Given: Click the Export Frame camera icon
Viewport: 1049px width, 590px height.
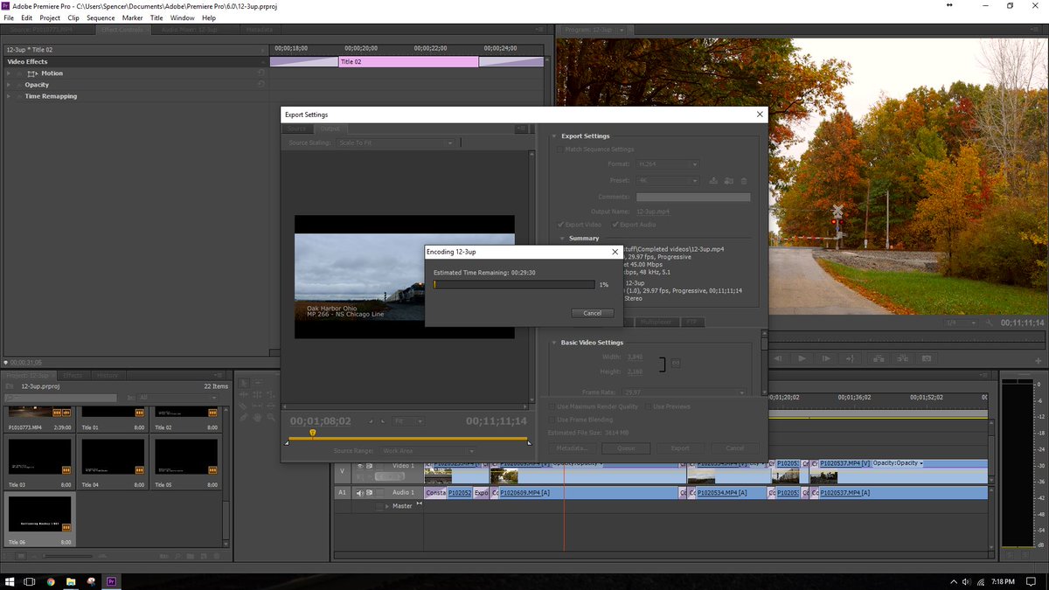Looking at the screenshot, I should pyautogui.click(x=927, y=358).
